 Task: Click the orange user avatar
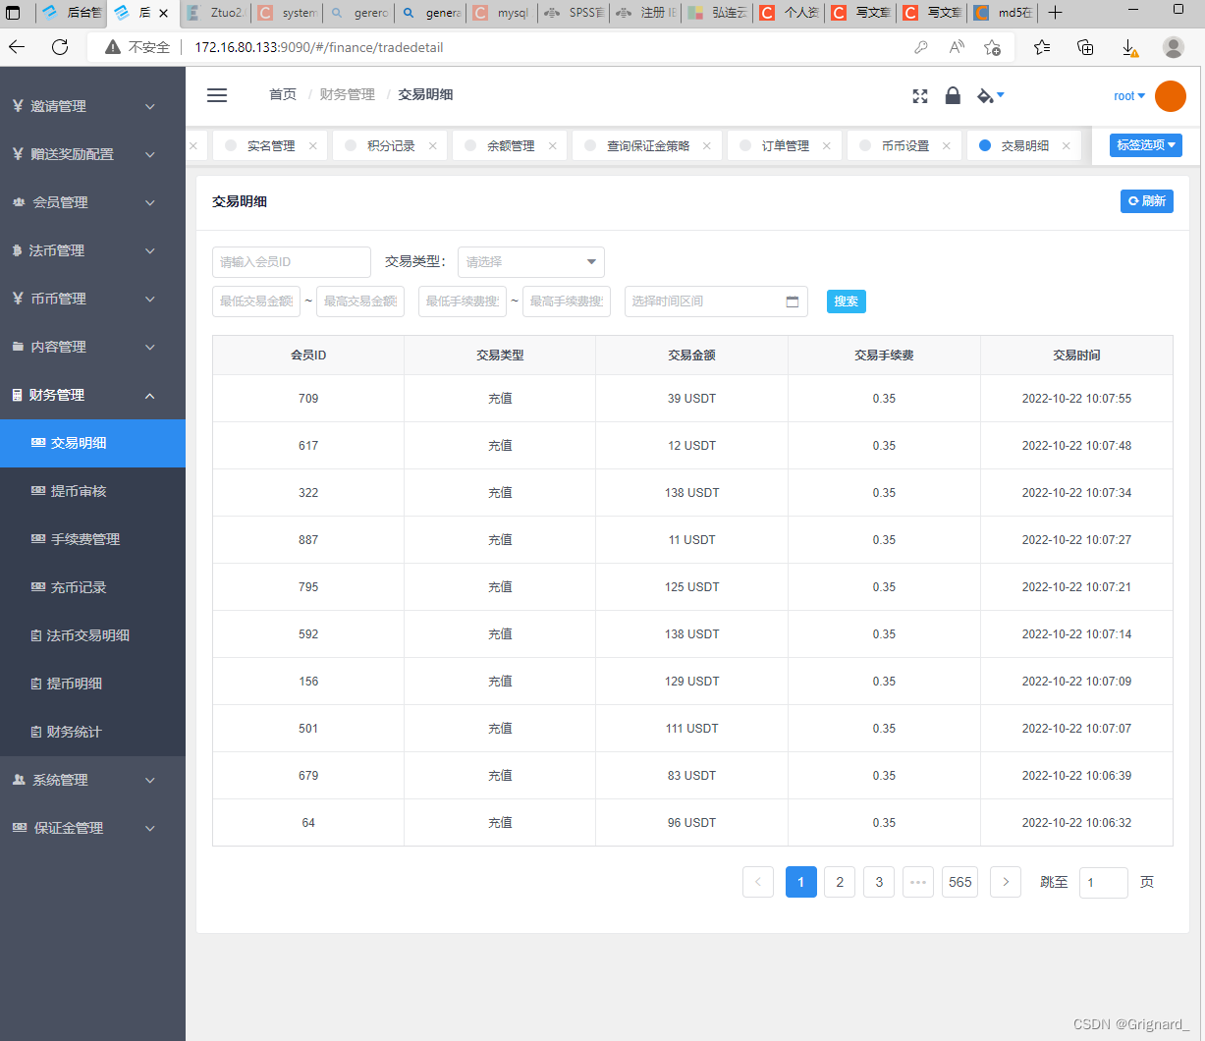click(x=1171, y=96)
